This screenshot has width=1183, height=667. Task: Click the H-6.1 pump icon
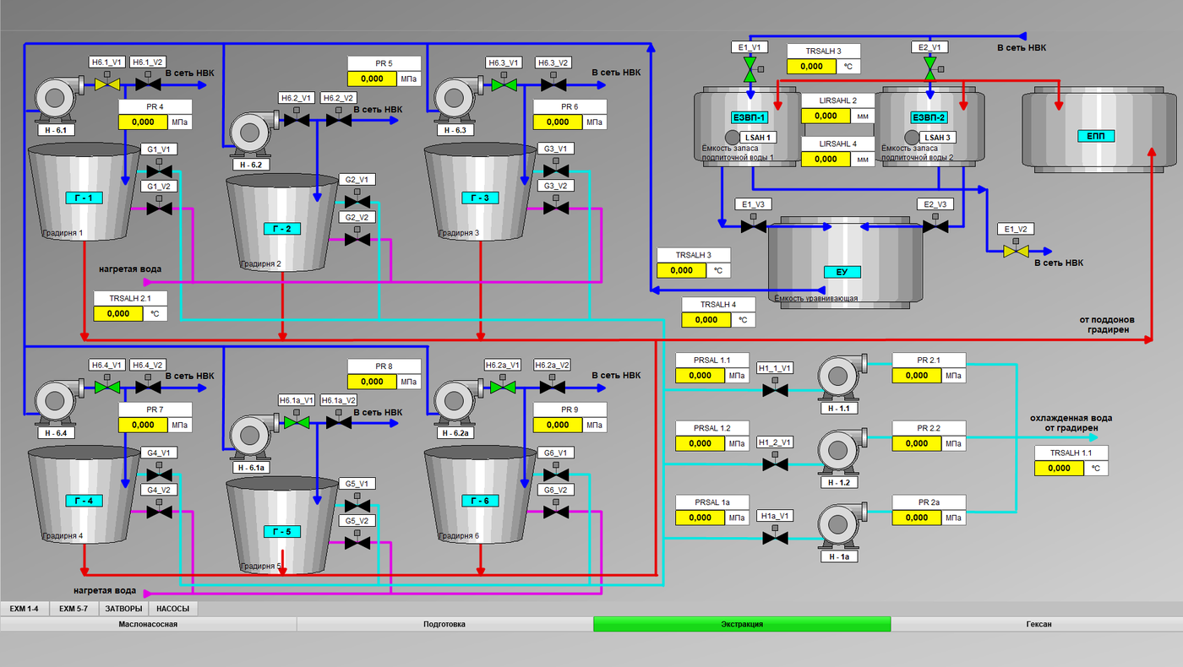click(x=55, y=100)
